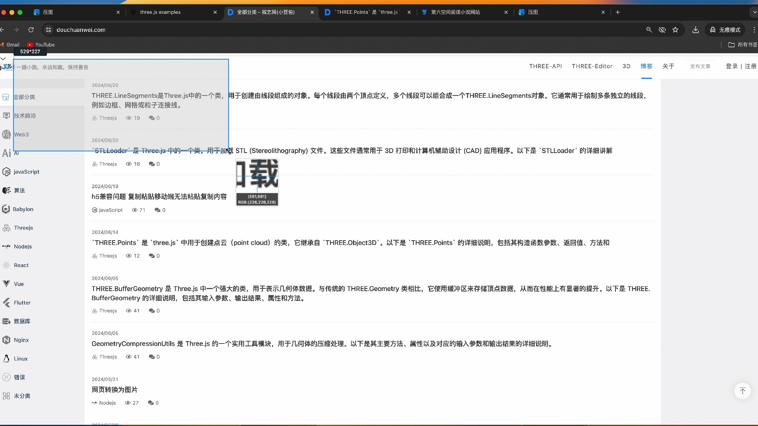The width and height of the screenshot is (758, 426).
Task: Switch to the three.js examples tab
Action: pos(160,12)
